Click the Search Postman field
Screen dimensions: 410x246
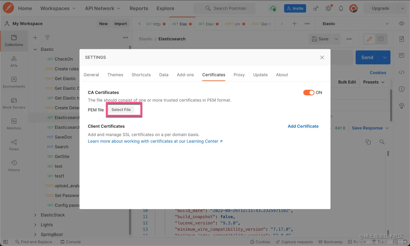point(225,8)
